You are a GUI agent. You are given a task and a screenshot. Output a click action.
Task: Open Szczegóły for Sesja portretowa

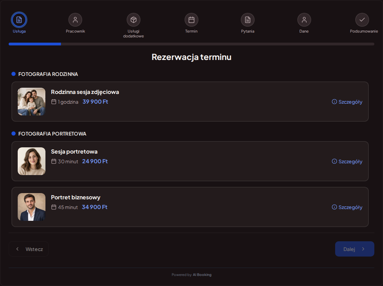(x=347, y=161)
